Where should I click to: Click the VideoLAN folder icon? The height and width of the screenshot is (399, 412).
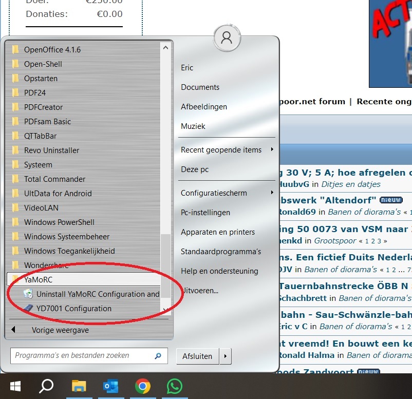point(15,208)
